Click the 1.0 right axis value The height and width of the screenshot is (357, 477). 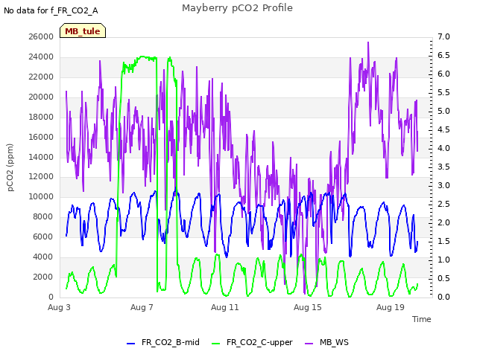click(x=443, y=260)
